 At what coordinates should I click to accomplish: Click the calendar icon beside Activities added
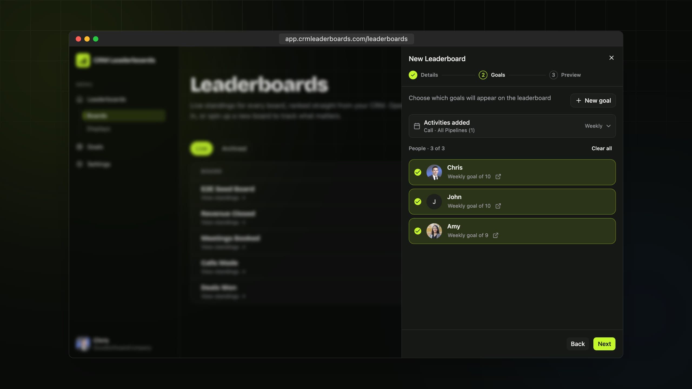pos(417,126)
